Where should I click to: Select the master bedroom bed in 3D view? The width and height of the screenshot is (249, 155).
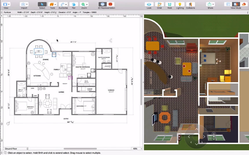208,58
